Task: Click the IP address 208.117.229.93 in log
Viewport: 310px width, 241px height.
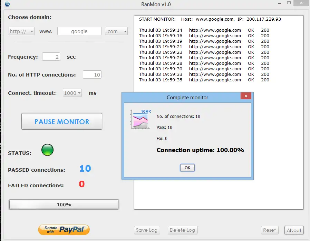Action: point(264,19)
